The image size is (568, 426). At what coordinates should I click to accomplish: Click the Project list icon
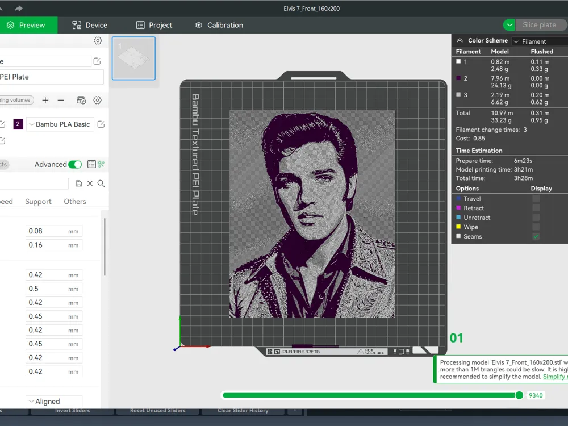coord(140,25)
